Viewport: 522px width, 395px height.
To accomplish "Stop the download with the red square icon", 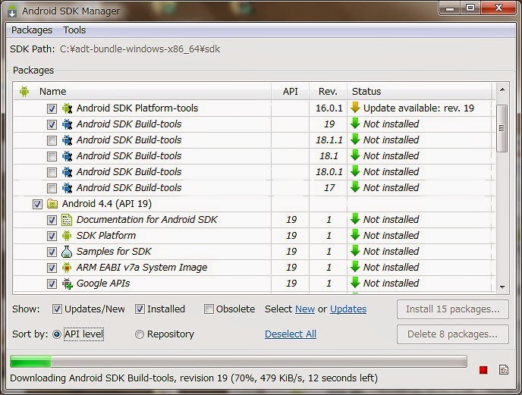I will coord(483,370).
